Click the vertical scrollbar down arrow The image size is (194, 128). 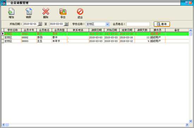(190, 121)
